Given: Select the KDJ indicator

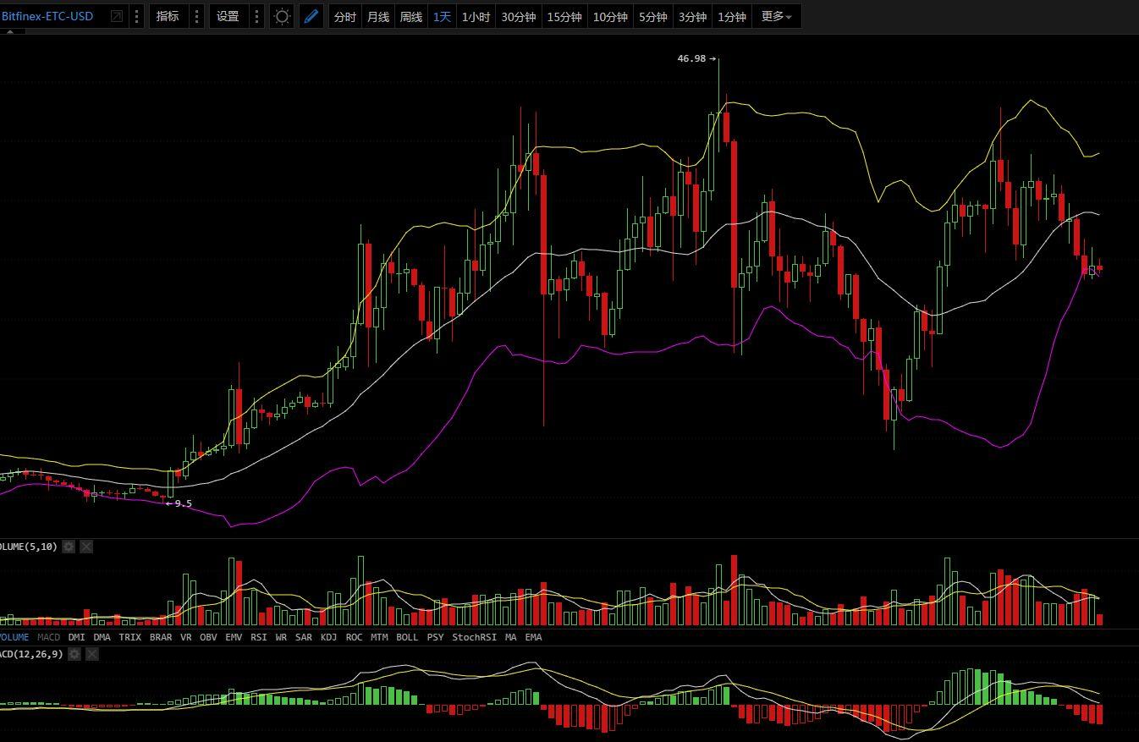Looking at the screenshot, I should point(329,637).
